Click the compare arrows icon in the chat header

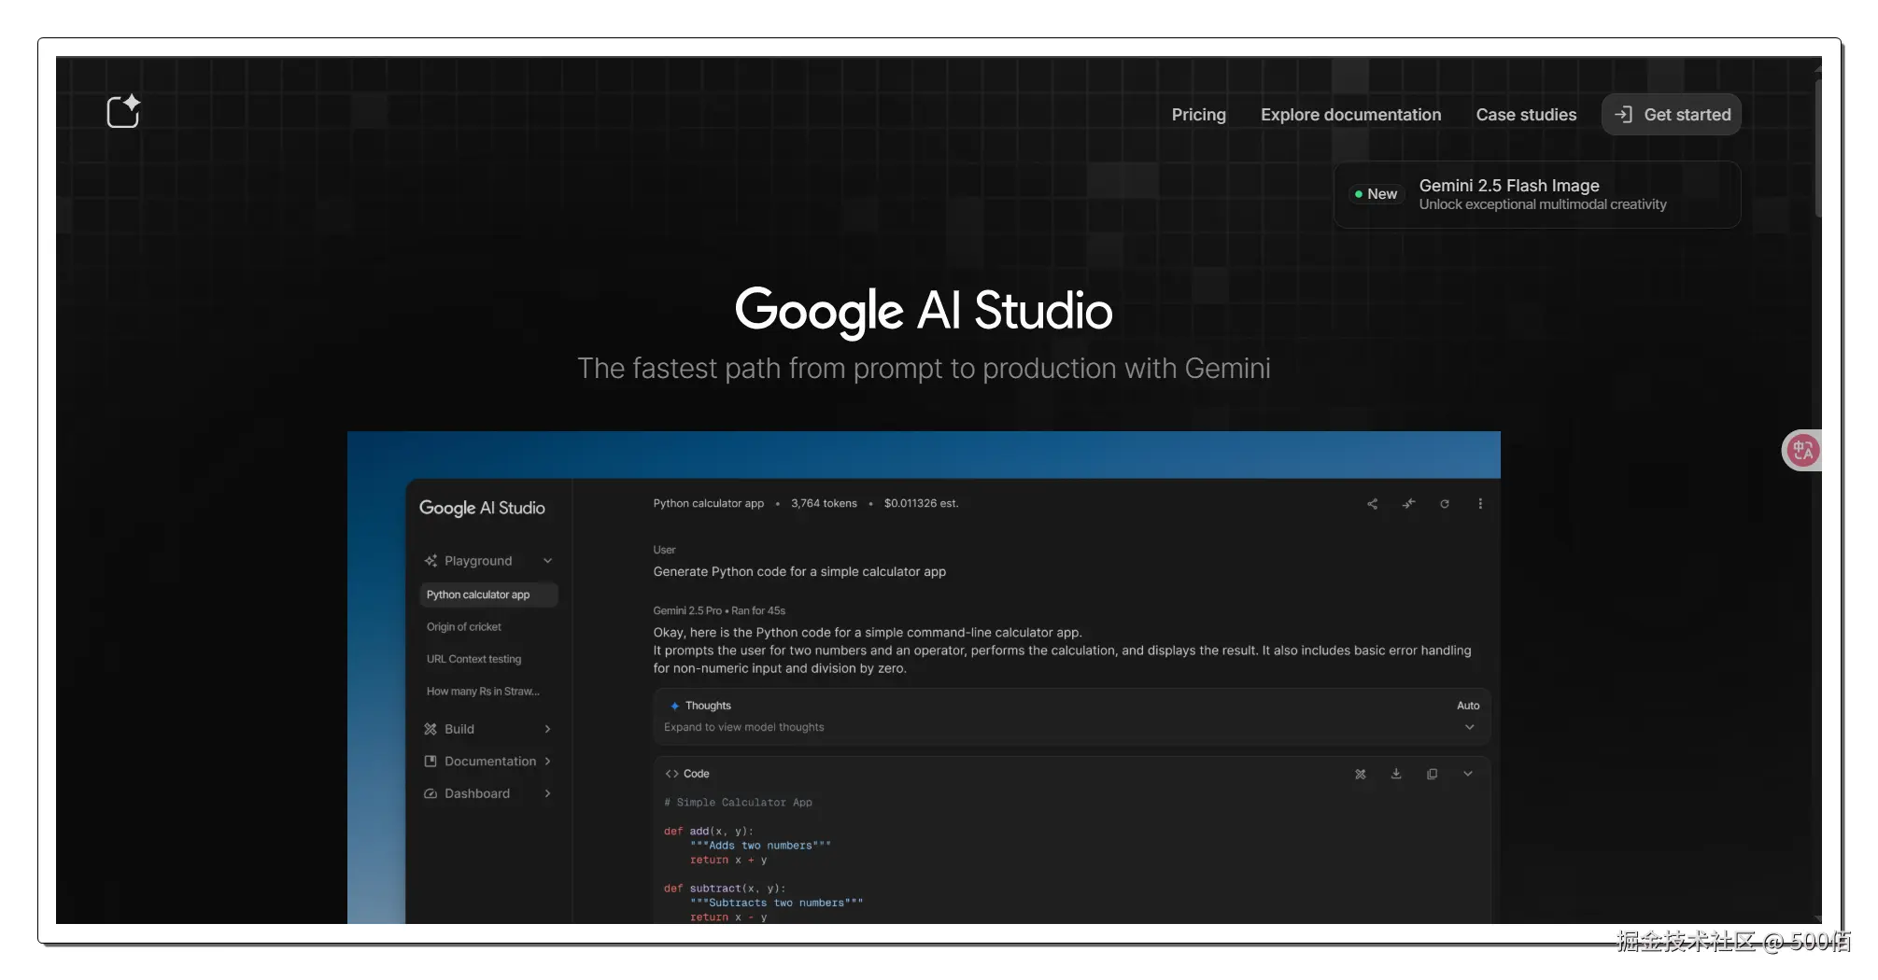coord(1408,504)
